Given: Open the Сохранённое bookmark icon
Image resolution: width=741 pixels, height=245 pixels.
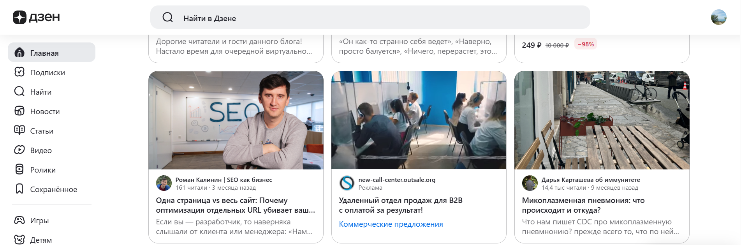Looking at the screenshot, I should [19, 189].
